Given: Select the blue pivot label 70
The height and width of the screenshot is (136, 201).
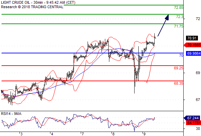Looking at the screenshot, I should (x=181, y=55).
